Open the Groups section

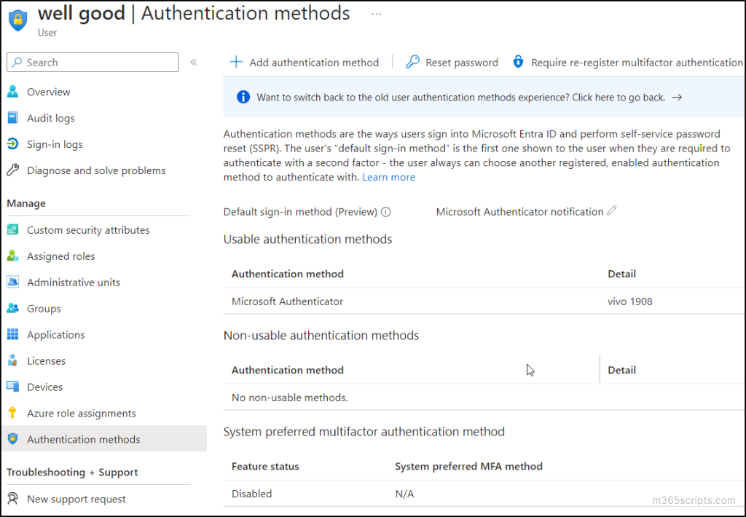click(44, 308)
